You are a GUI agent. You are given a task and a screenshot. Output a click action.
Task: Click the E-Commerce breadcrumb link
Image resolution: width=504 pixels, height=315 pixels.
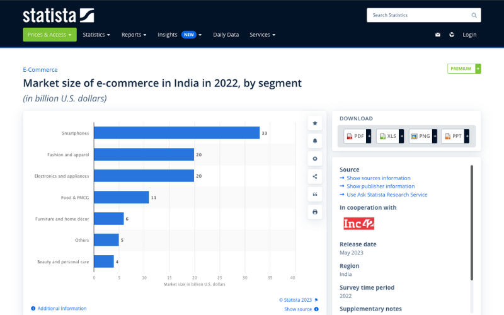tap(40, 70)
